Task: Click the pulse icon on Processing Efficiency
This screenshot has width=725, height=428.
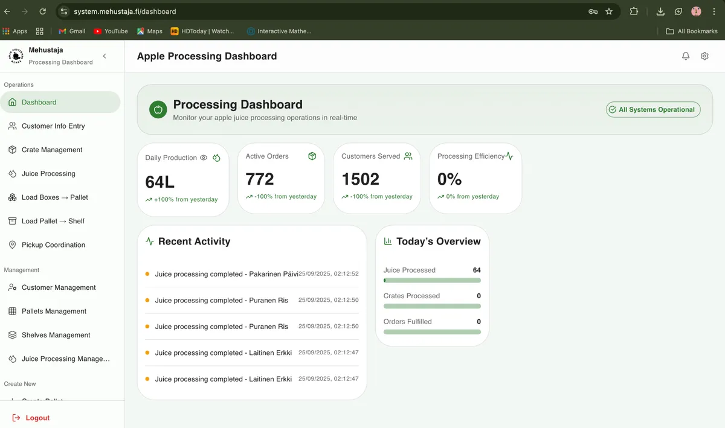Action: tap(509, 156)
